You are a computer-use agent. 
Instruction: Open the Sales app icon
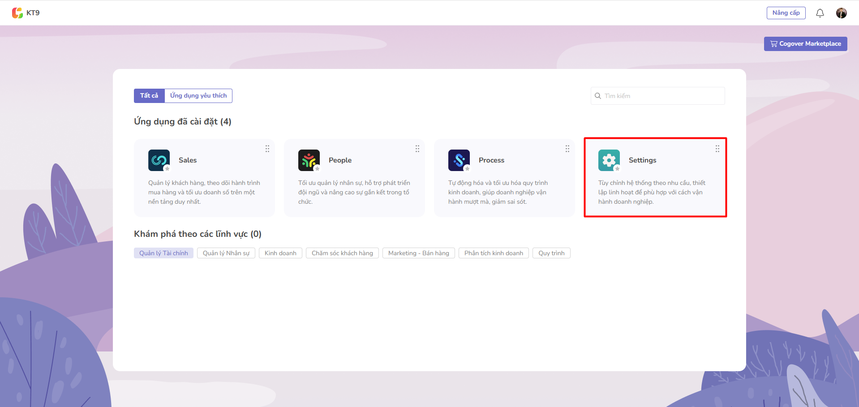point(159,160)
